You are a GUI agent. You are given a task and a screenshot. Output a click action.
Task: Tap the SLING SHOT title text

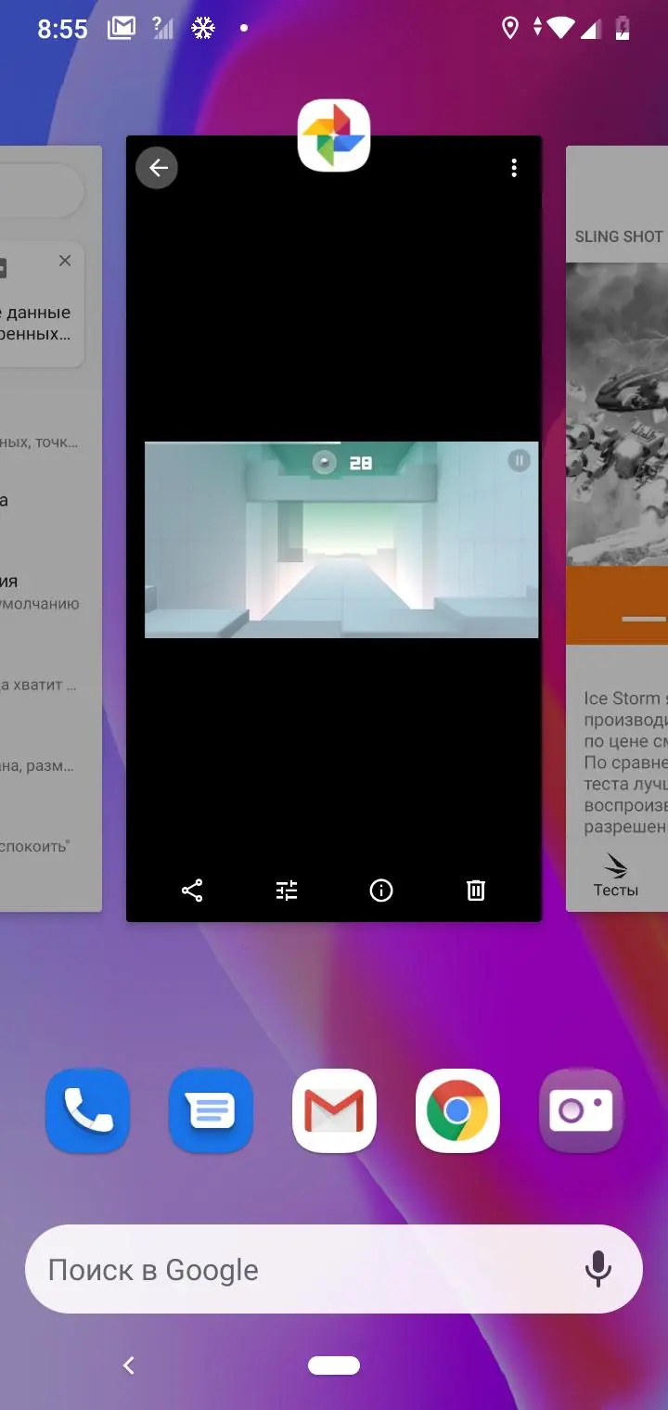[619, 237]
